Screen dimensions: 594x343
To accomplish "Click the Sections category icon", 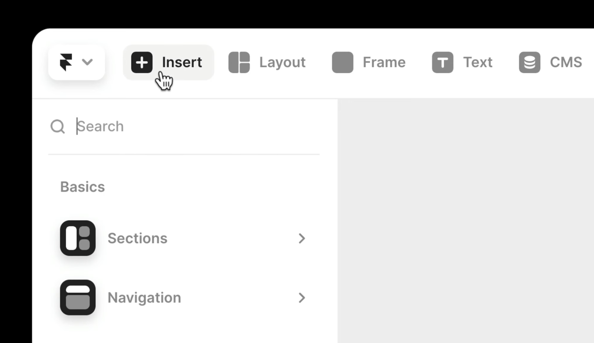I will pos(78,238).
